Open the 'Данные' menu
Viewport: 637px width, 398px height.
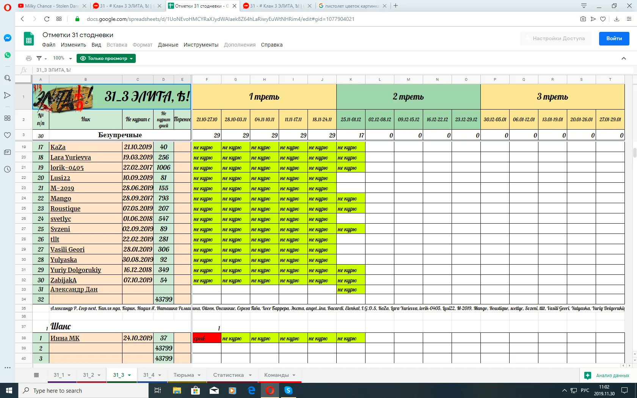tap(168, 45)
